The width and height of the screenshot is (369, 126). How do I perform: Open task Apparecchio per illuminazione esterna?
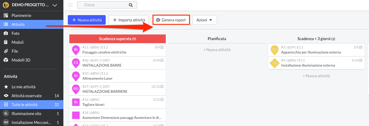click(x=316, y=50)
